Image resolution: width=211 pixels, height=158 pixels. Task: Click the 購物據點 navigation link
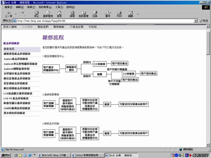click(59, 27)
